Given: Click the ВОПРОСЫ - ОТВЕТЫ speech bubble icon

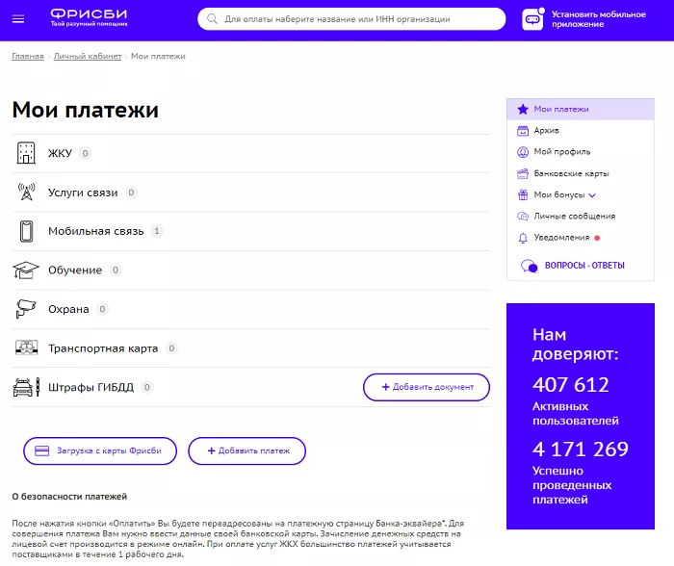Looking at the screenshot, I should click(x=530, y=266).
